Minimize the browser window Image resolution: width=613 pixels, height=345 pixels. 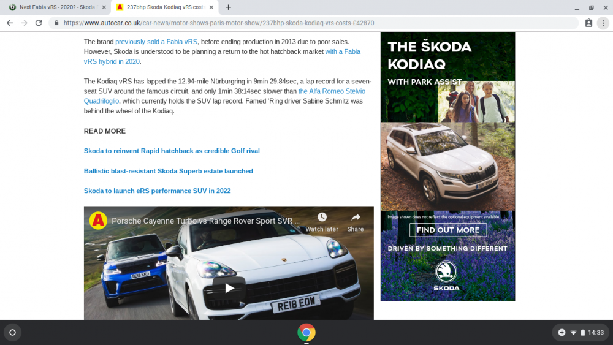[577, 7]
